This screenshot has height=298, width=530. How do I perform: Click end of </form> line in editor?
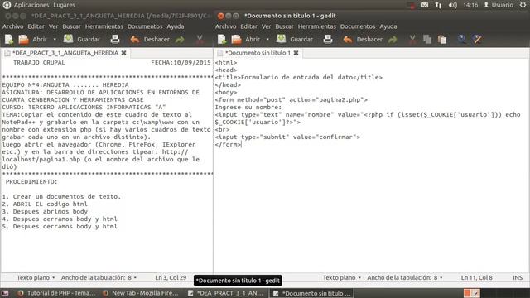pos(242,145)
